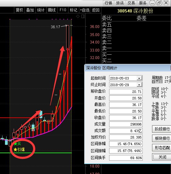Close the statistics dialog with 关闭
Screen dimensions: 171x174
(162, 157)
